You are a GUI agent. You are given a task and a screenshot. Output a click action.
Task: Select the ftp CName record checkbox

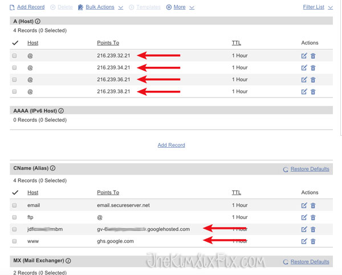(x=14, y=217)
